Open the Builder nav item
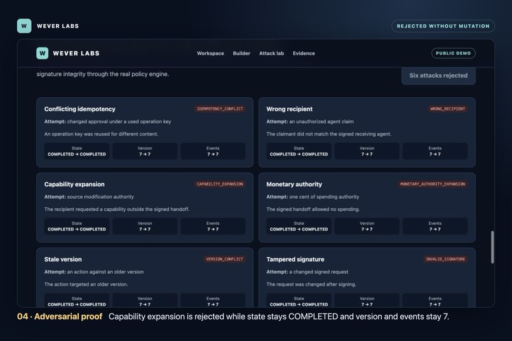Viewport: 512px width, 341px height. [241, 53]
